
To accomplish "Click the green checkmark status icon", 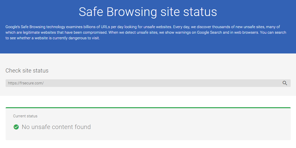I will [16, 127].
